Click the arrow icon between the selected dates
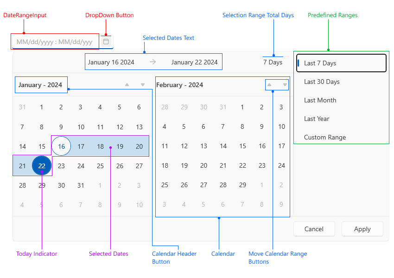Image resolution: width=394 pixels, height=278 pixels. (153, 61)
